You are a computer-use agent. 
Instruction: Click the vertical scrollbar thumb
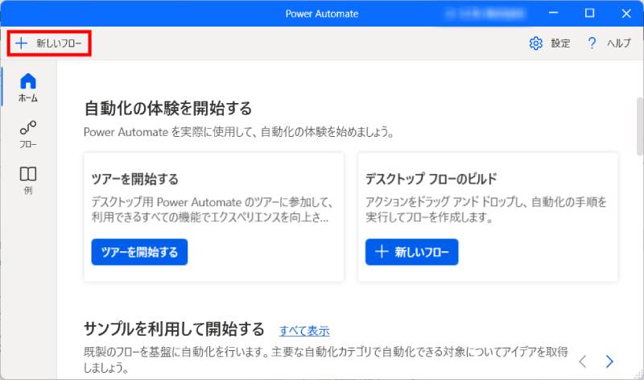coord(639,126)
